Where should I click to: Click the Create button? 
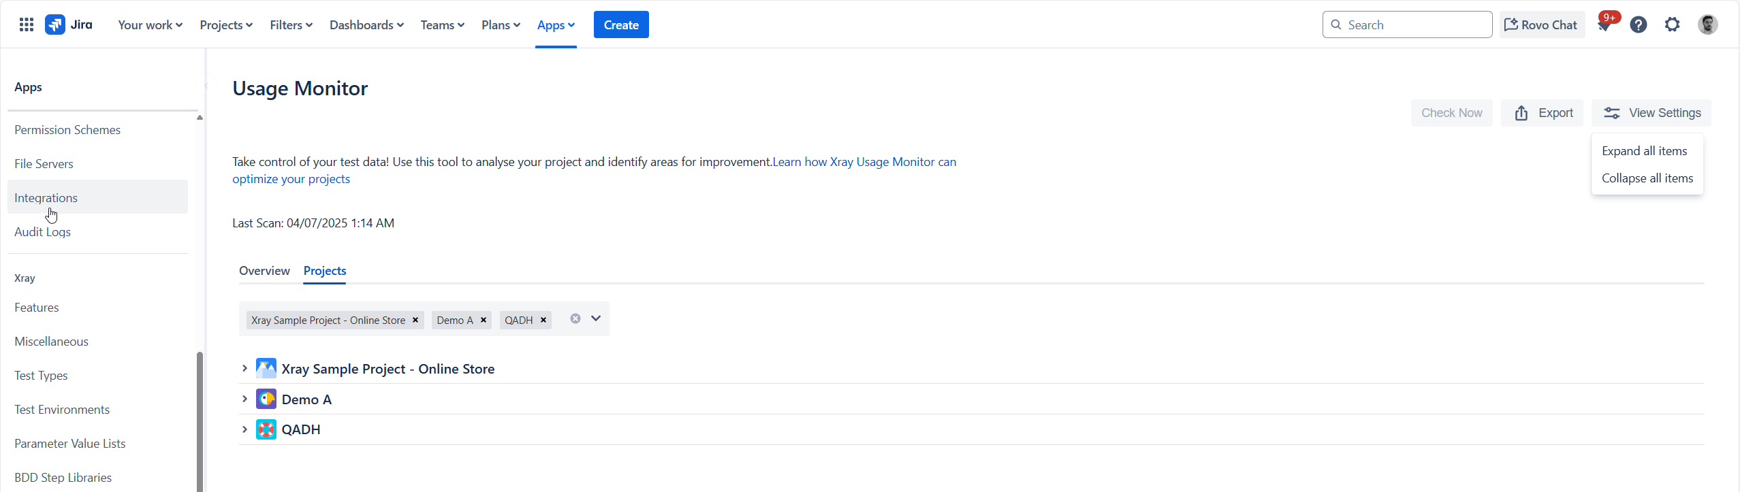point(621,25)
